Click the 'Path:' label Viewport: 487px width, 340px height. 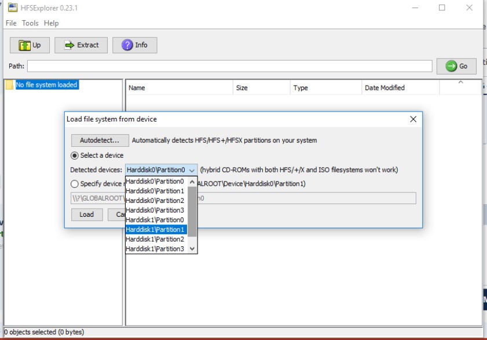point(16,66)
